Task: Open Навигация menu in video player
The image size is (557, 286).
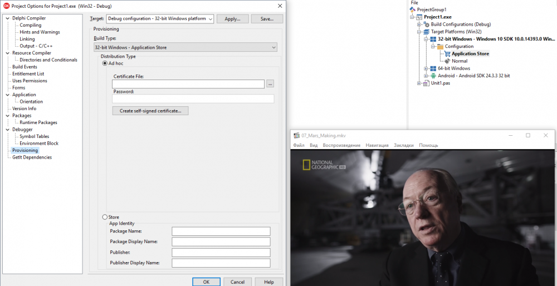Action: (377, 145)
